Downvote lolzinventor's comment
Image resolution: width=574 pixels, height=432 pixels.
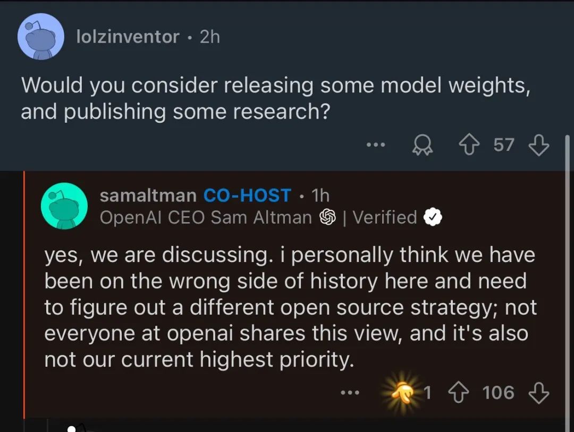[x=538, y=145]
